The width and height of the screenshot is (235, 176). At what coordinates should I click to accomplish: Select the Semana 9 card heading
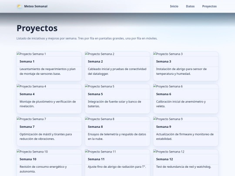point(164,127)
